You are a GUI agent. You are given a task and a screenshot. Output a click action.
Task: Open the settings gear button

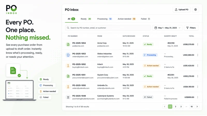[x=196, y=10]
